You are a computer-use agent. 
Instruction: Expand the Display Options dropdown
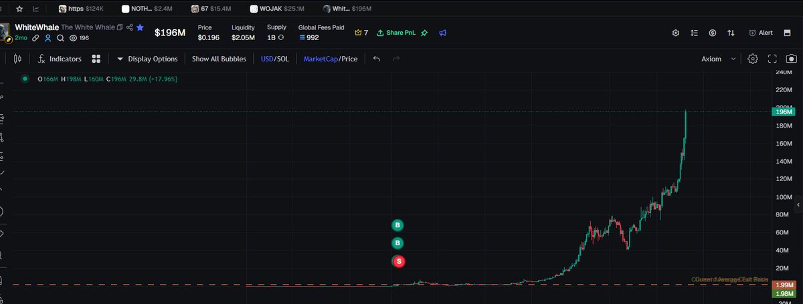point(147,59)
